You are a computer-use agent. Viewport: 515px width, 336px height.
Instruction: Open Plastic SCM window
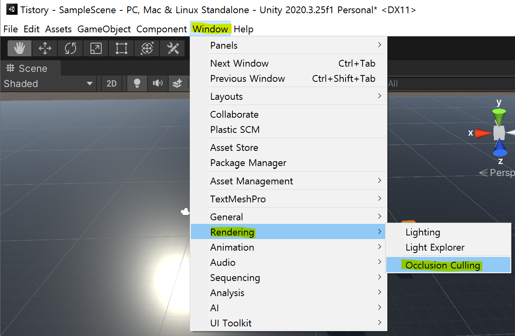(x=289, y=130)
